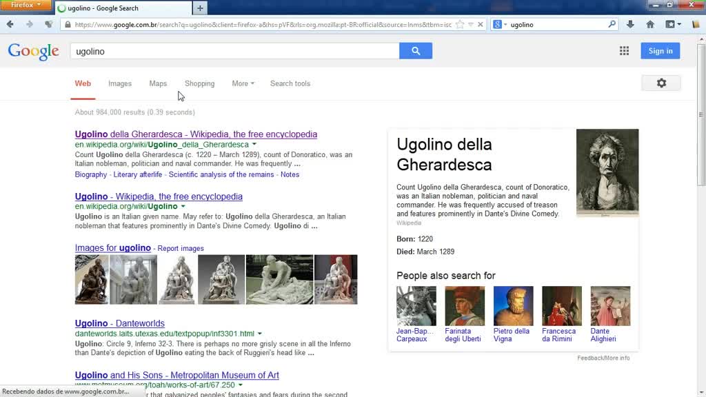The height and width of the screenshot is (397, 706).
Task: Stop loading the page with the X icon
Action: click(481, 25)
